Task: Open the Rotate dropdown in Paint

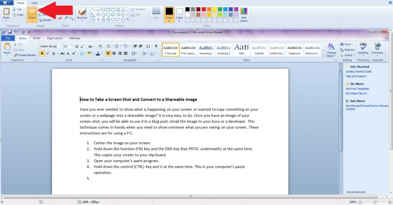Action: pos(46,20)
